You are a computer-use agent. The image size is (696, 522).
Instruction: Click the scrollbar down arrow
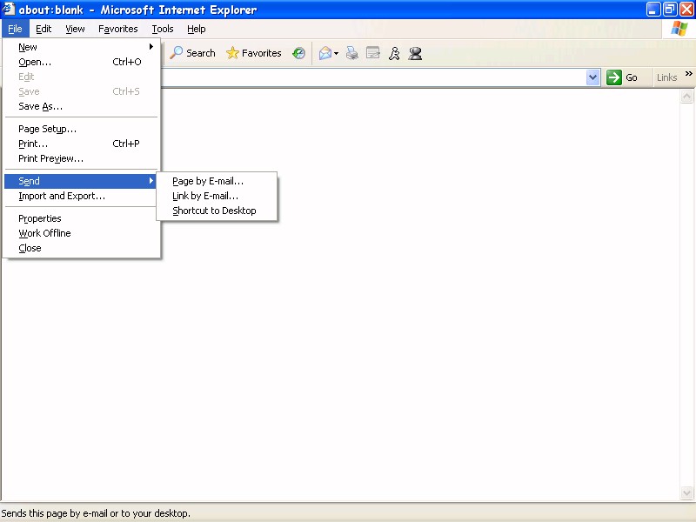[x=686, y=492]
